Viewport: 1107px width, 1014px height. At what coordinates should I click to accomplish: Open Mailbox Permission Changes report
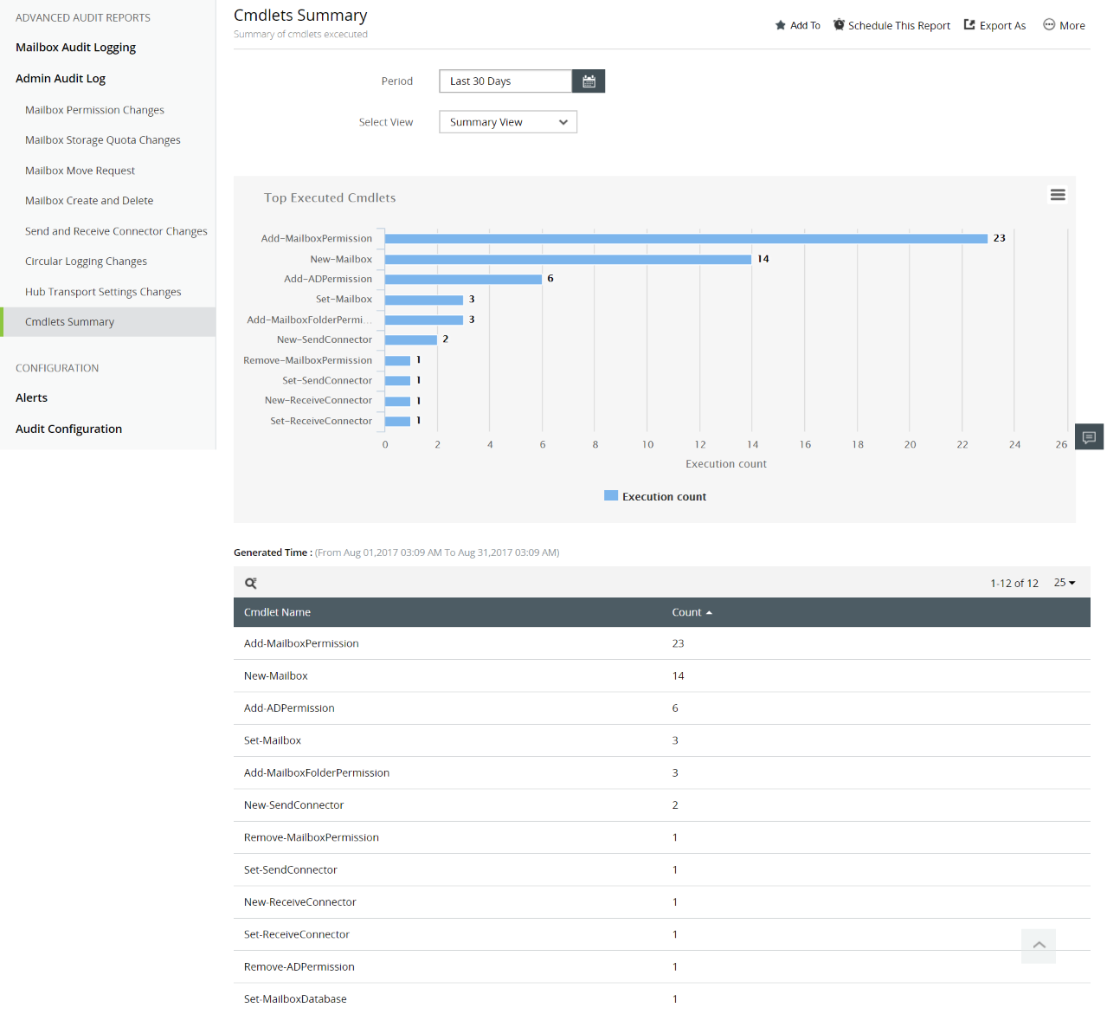94,110
